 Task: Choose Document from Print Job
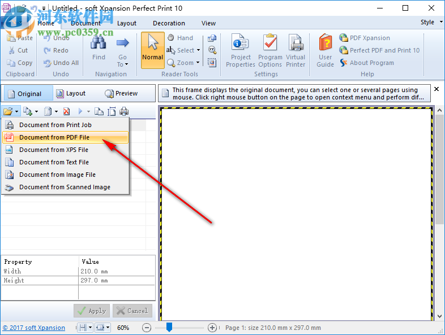click(x=65, y=125)
